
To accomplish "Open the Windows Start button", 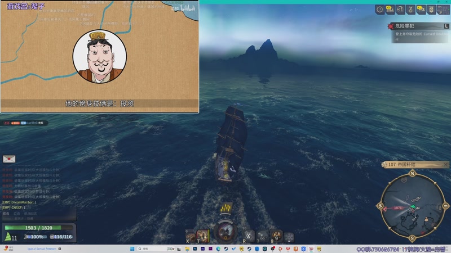I will click(x=132, y=249).
